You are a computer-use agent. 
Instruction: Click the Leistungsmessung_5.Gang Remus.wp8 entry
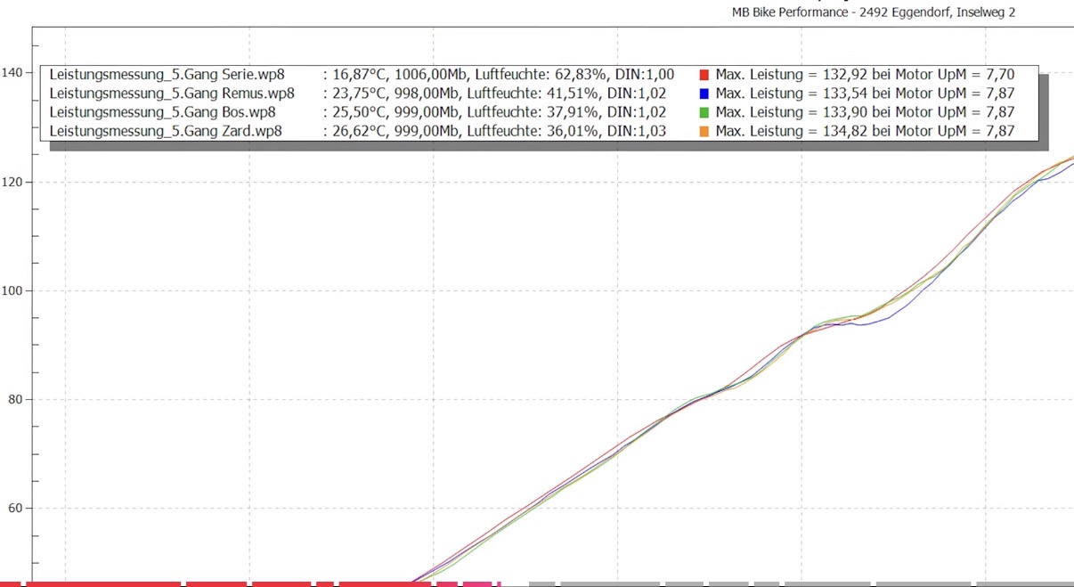172,94
